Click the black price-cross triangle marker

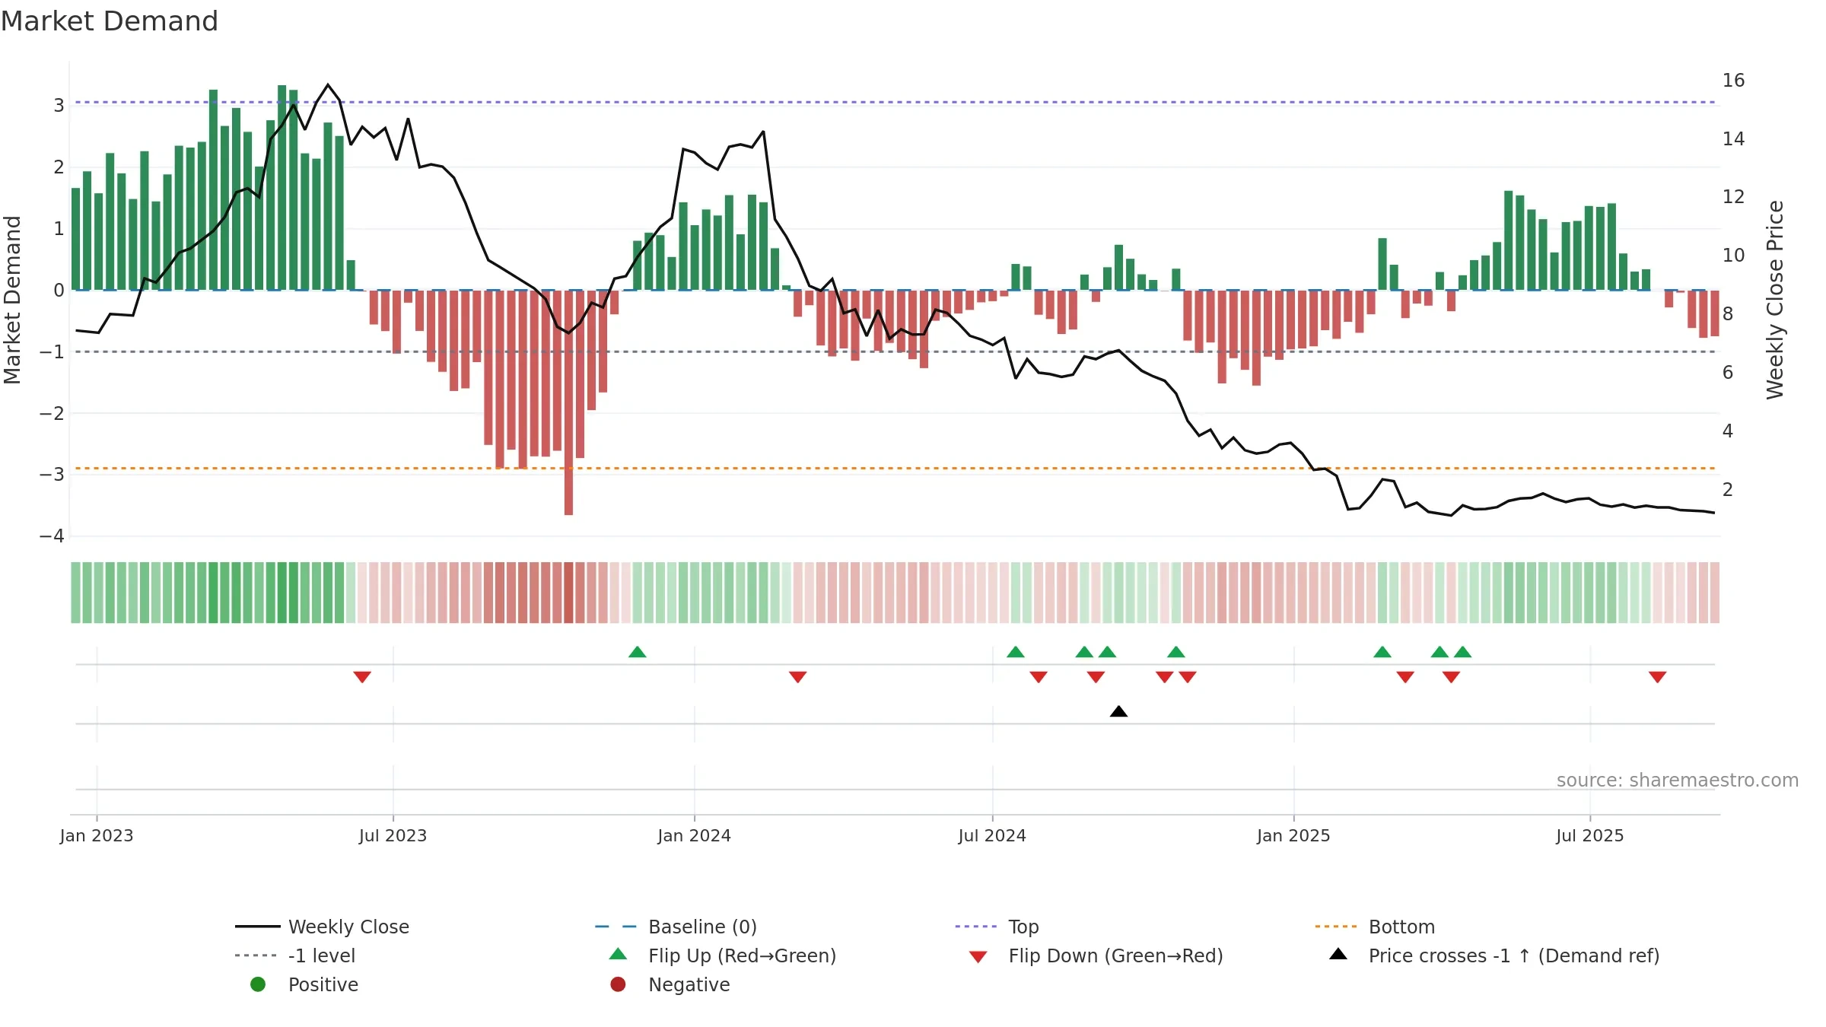[x=1118, y=711]
